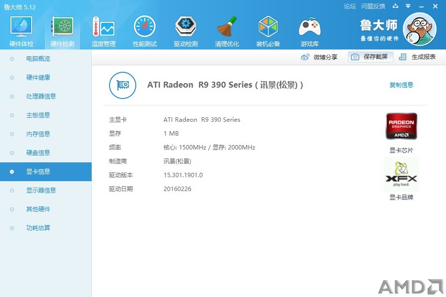Select 显示器信息 in the sidebar
Screen dimensions: 446x297
[46, 191]
